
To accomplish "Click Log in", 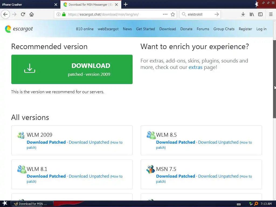I will point(261,29).
